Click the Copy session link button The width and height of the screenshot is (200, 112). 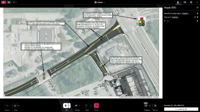coord(181,109)
